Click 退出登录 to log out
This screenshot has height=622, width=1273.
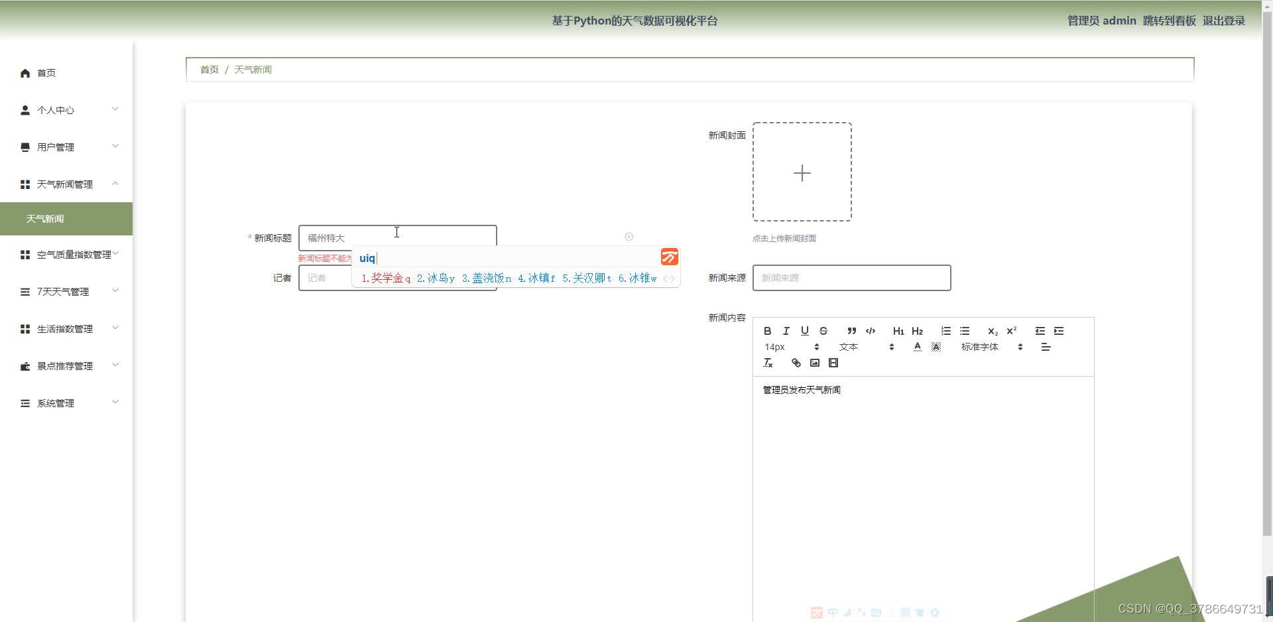coord(1223,21)
